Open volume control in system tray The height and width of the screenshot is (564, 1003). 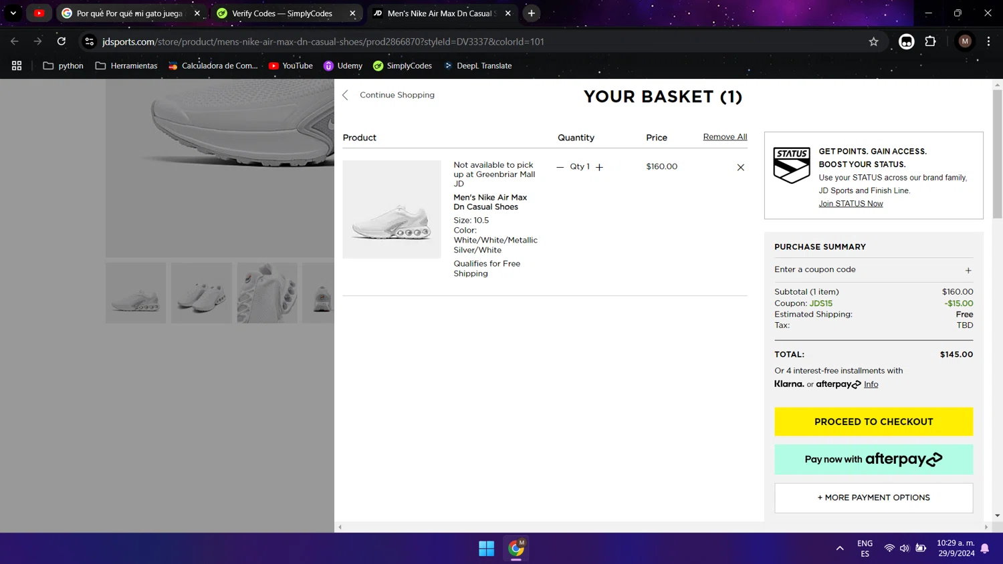click(905, 549)
